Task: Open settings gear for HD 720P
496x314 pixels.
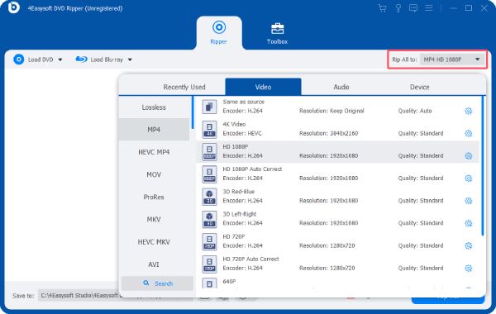Action: tap(469, 245)
